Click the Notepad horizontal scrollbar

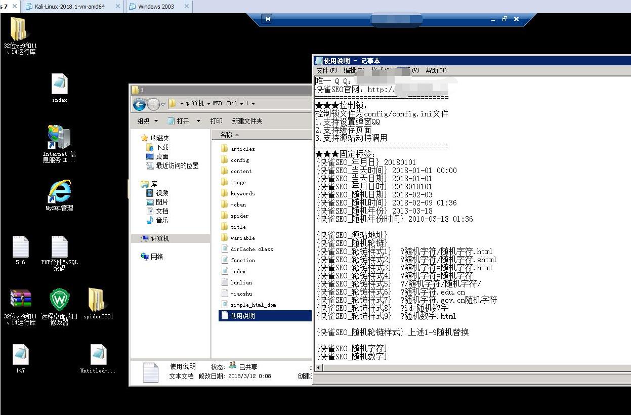[472, 369]
